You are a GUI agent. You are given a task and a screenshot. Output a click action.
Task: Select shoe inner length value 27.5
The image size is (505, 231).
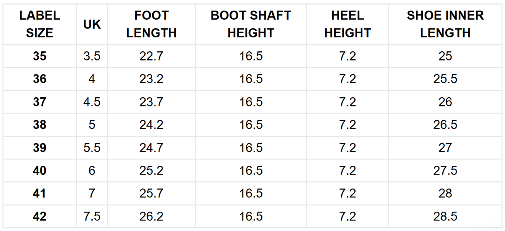(445, 171)
